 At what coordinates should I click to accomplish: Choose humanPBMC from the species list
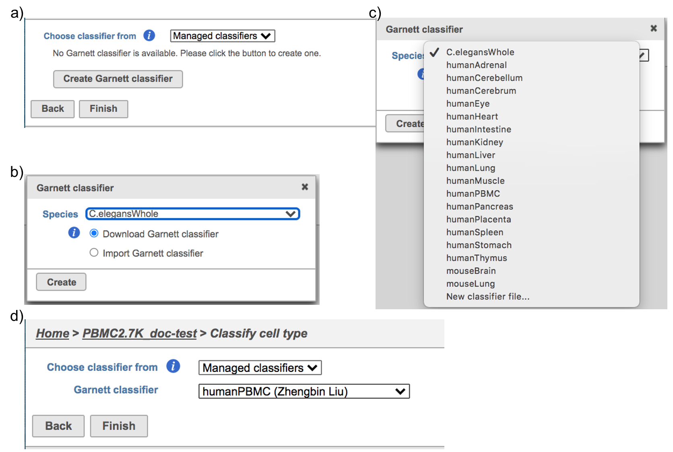pyautogui.click(x=473, y=194)
